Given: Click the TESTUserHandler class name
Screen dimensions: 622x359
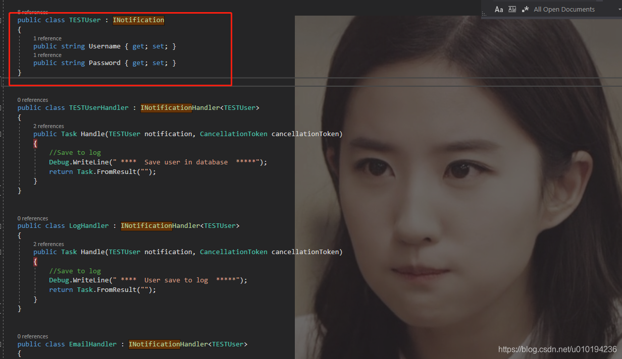Looking at the screenshot, I should tap(99, 108).
